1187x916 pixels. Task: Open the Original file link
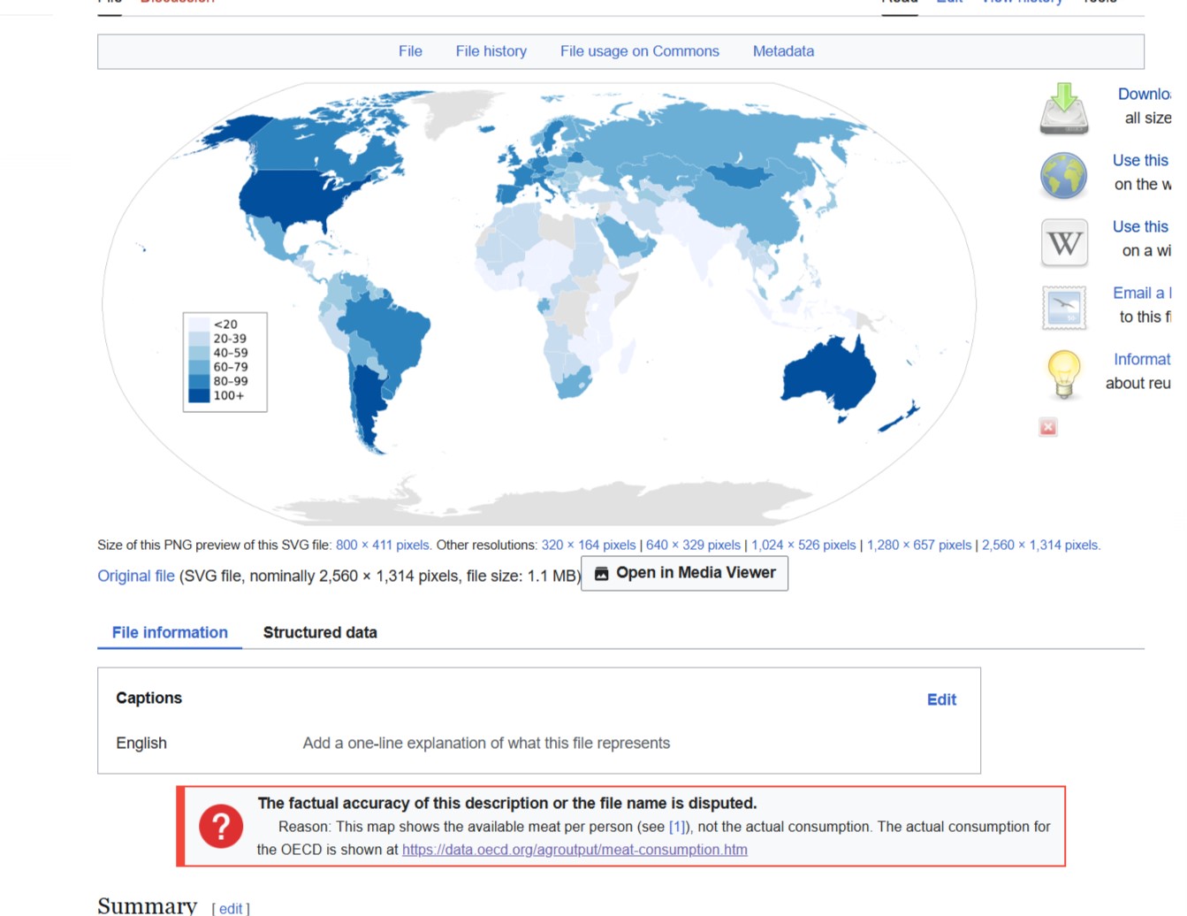tap(136, 576)
